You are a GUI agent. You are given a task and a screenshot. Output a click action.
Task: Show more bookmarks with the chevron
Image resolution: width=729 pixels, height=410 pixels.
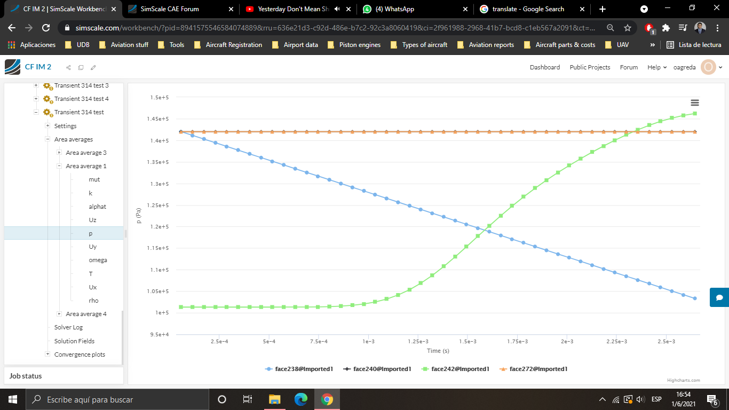652,45
